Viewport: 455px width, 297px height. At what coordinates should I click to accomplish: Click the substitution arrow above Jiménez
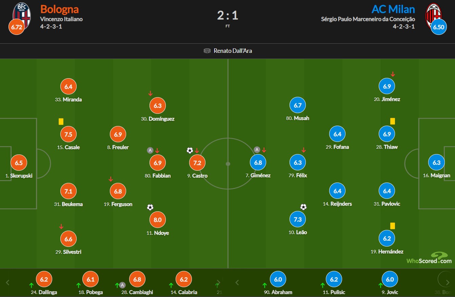click(x=393, y=74)
